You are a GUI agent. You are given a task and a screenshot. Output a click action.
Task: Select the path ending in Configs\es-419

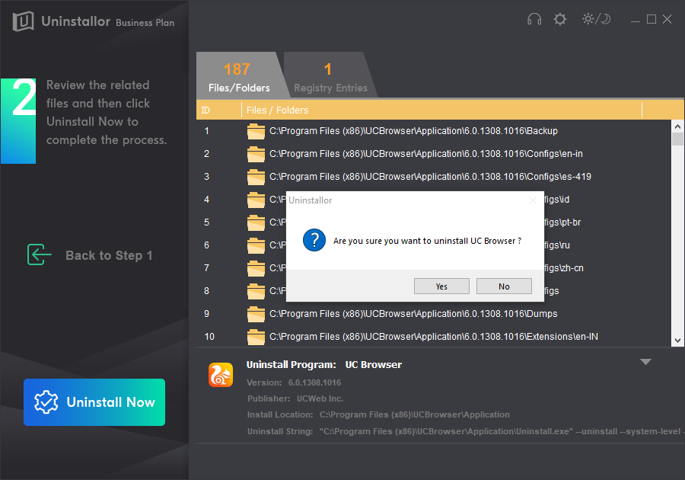click(430, 176)
